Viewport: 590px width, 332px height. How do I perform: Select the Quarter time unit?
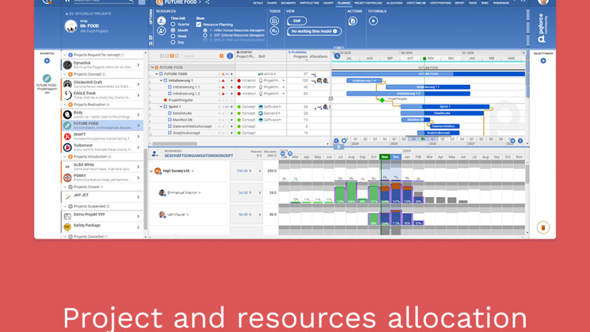[173, 24]
